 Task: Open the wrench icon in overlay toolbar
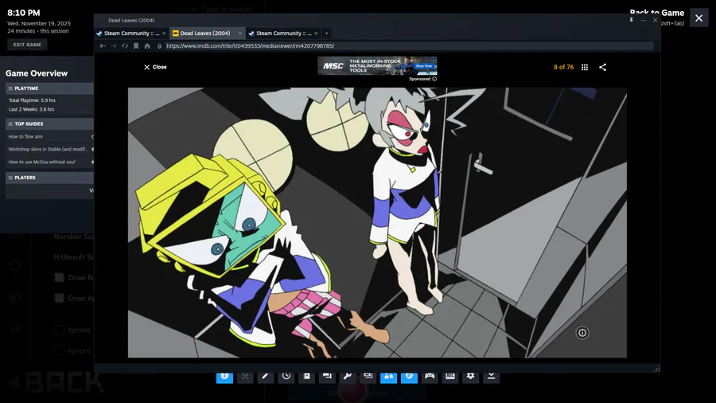point(348,376)
